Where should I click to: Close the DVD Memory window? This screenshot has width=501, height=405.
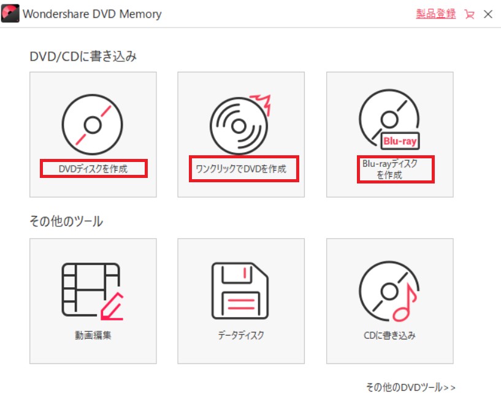[488, 14]
